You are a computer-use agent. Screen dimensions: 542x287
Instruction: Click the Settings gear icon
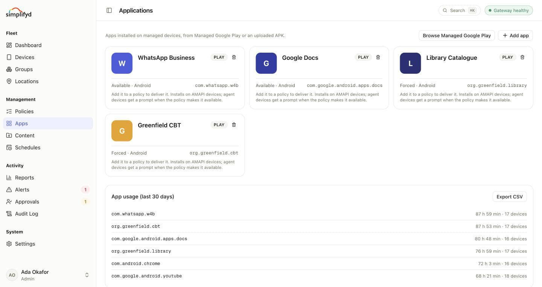pos(9,244)
